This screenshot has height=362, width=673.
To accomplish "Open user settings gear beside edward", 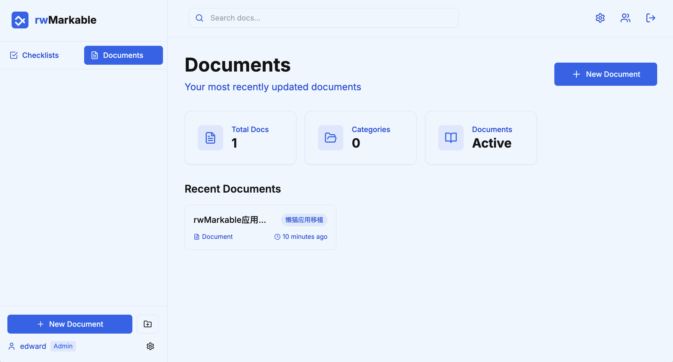I will click(x=150, y=346).
